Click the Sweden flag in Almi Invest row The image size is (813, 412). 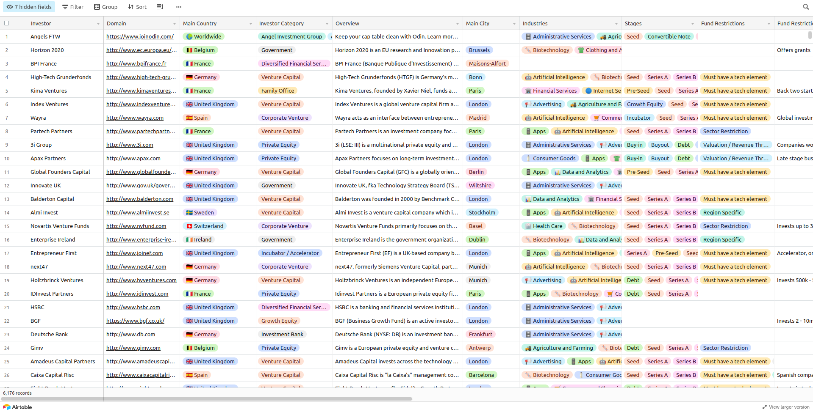click(189, 213)
